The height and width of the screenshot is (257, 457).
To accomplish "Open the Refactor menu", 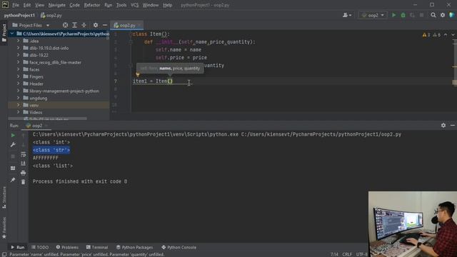I will 92,5.
